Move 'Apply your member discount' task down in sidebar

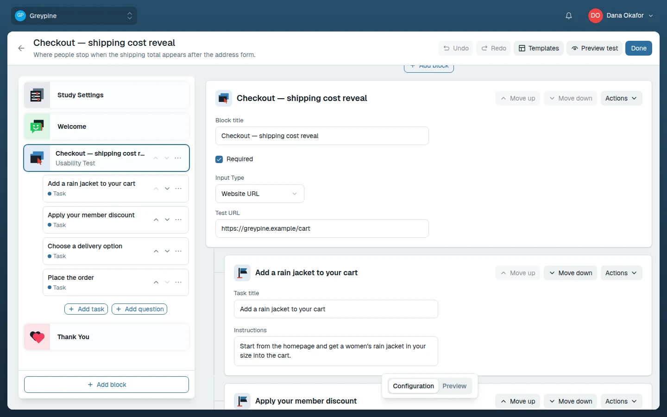coord(167,220)
